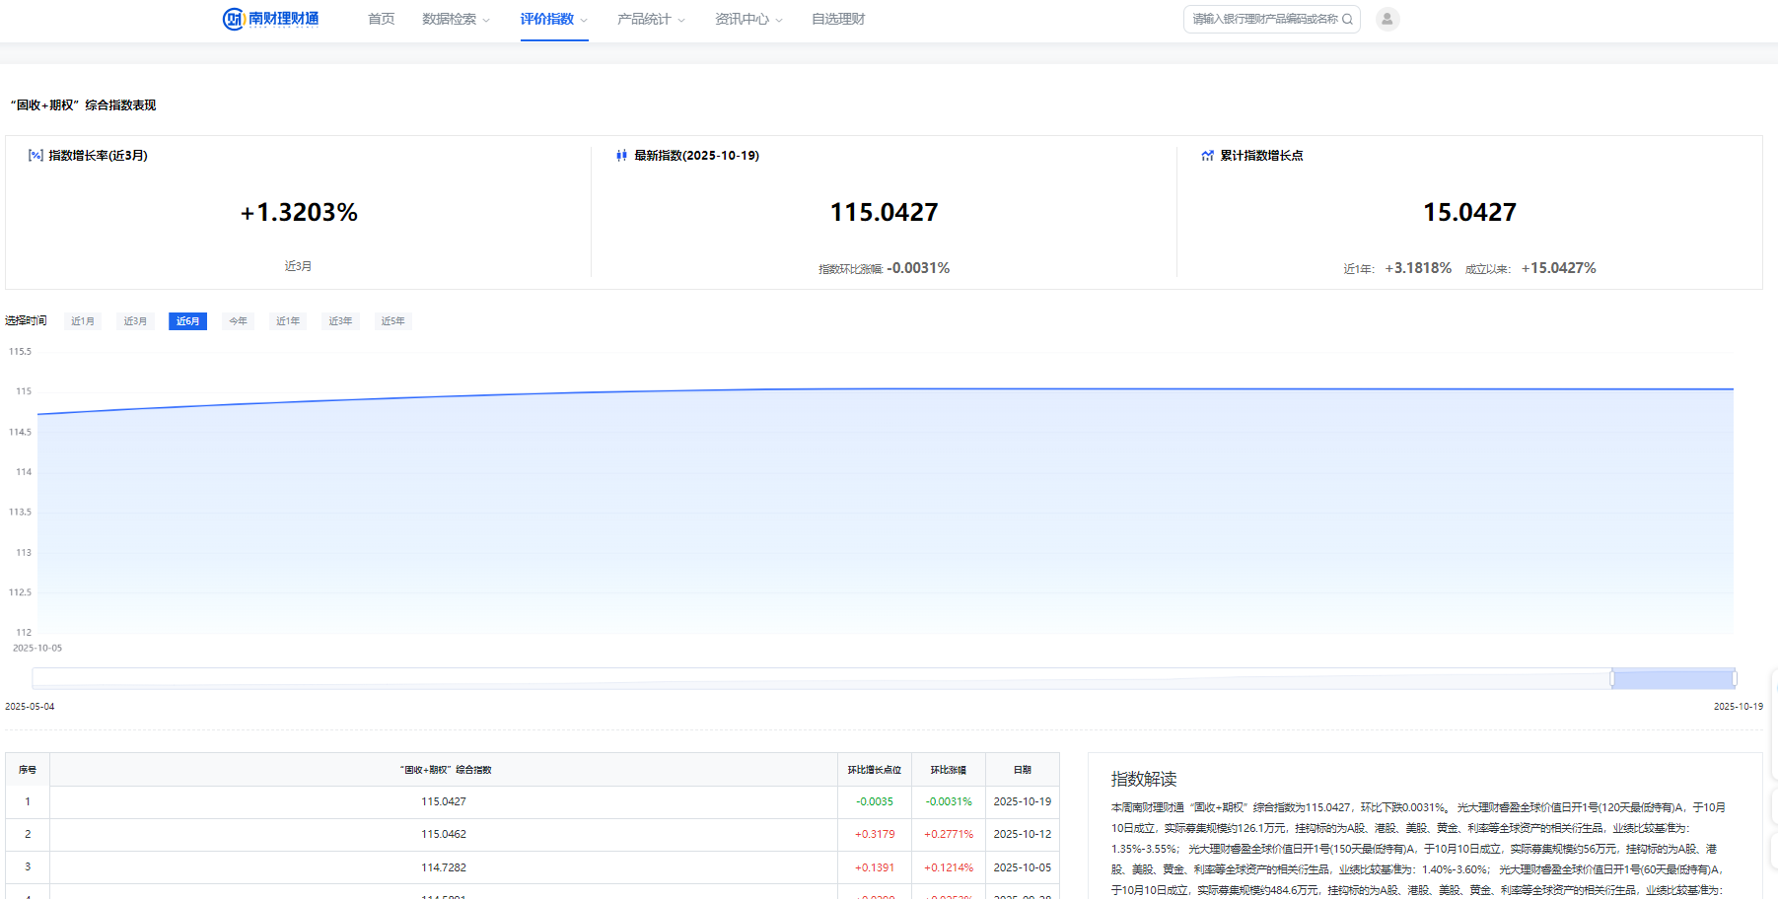Select the 今年 time range
Viewport: 1778px width, 899px height.
(238, 321)
